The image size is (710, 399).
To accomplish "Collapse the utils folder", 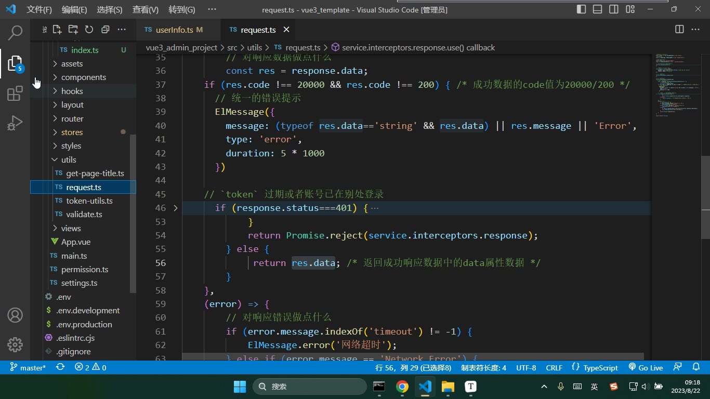I will (83, 159).
